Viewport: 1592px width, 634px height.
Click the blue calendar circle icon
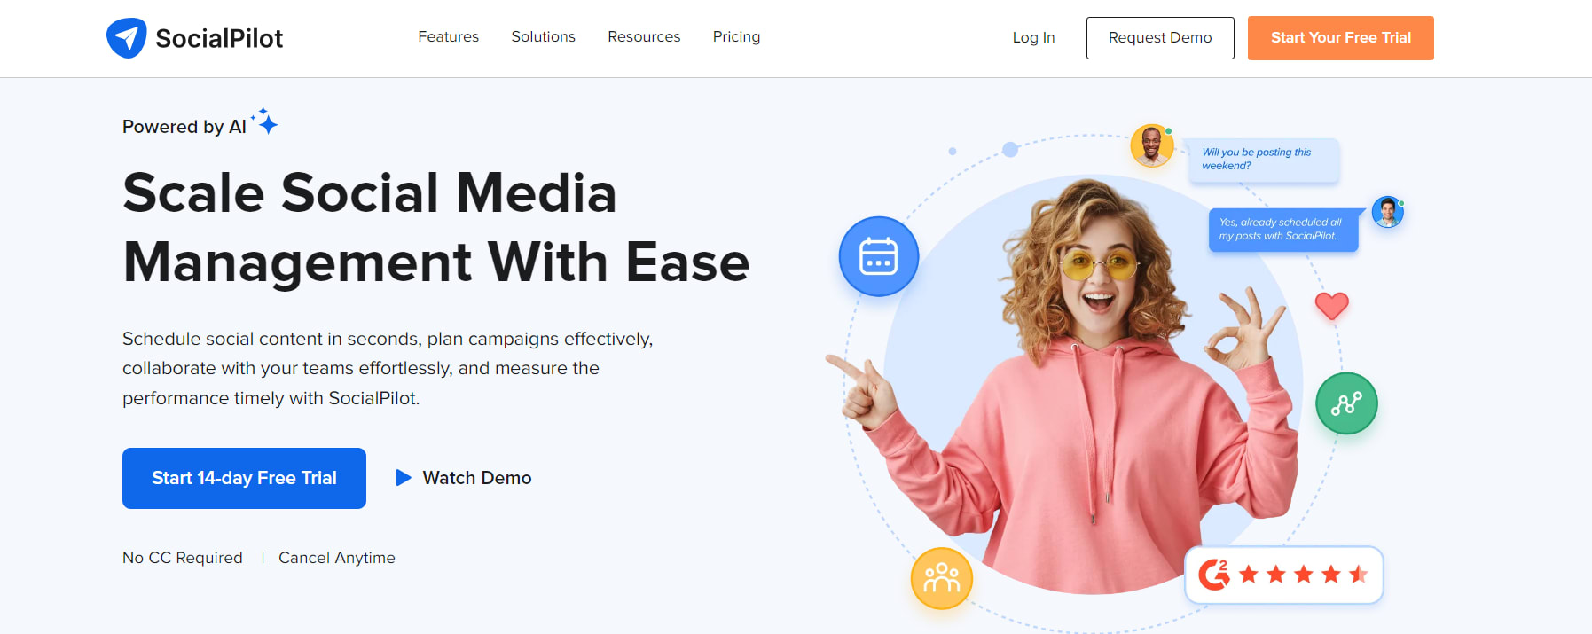point(878,256)
